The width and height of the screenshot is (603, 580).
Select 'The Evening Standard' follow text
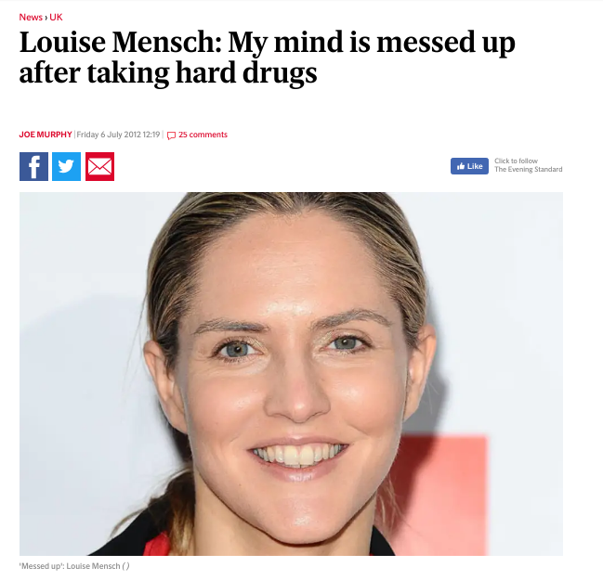click(529, 170)
